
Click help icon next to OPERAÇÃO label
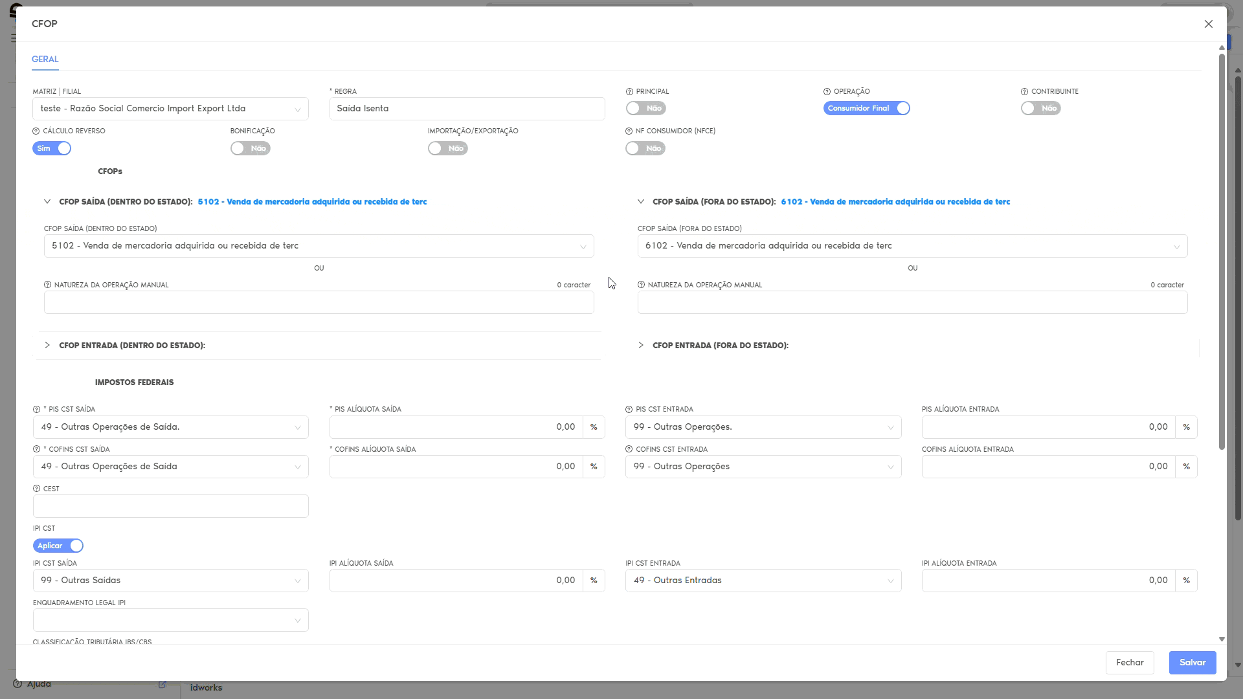pyautogui.click(x=827, y=92)
